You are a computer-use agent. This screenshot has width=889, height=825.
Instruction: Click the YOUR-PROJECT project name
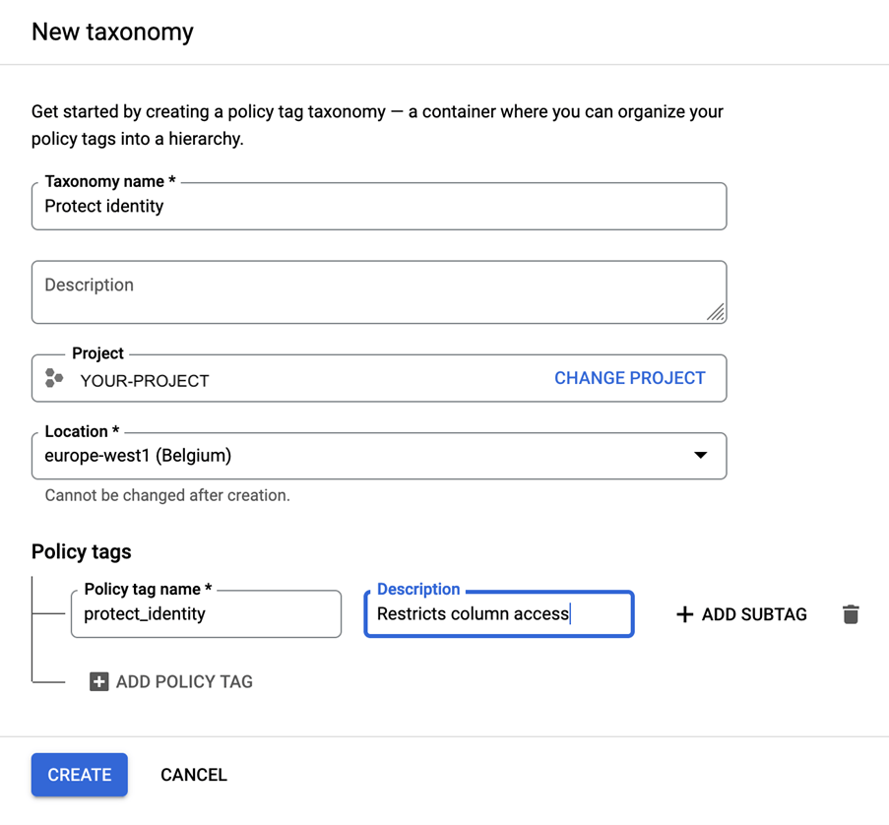tap(145, 381)
